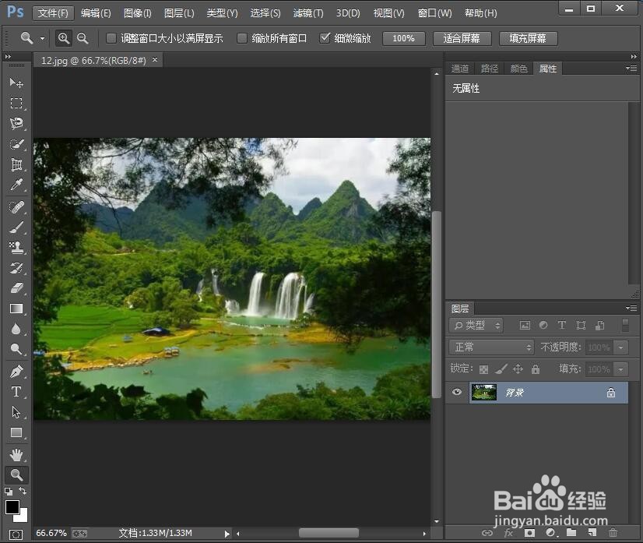Select the Blur tool
This screenshot has height=543, width=643.
(x=16, y=329)
